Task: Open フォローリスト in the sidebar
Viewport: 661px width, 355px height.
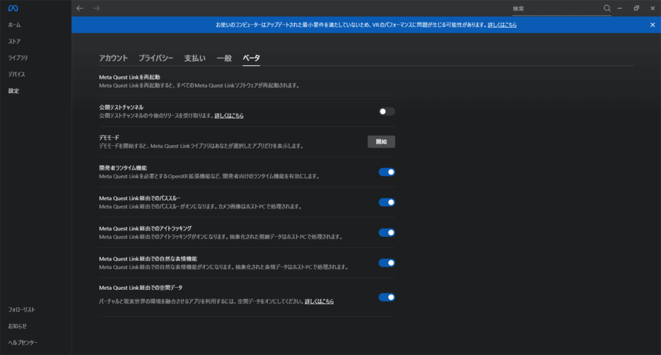Action: click(21, 309)
